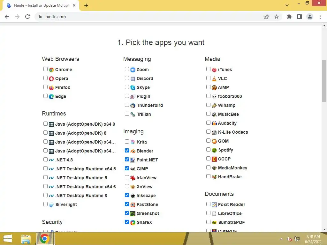Bookmark this page with the star icon

[x=277, y=17]
